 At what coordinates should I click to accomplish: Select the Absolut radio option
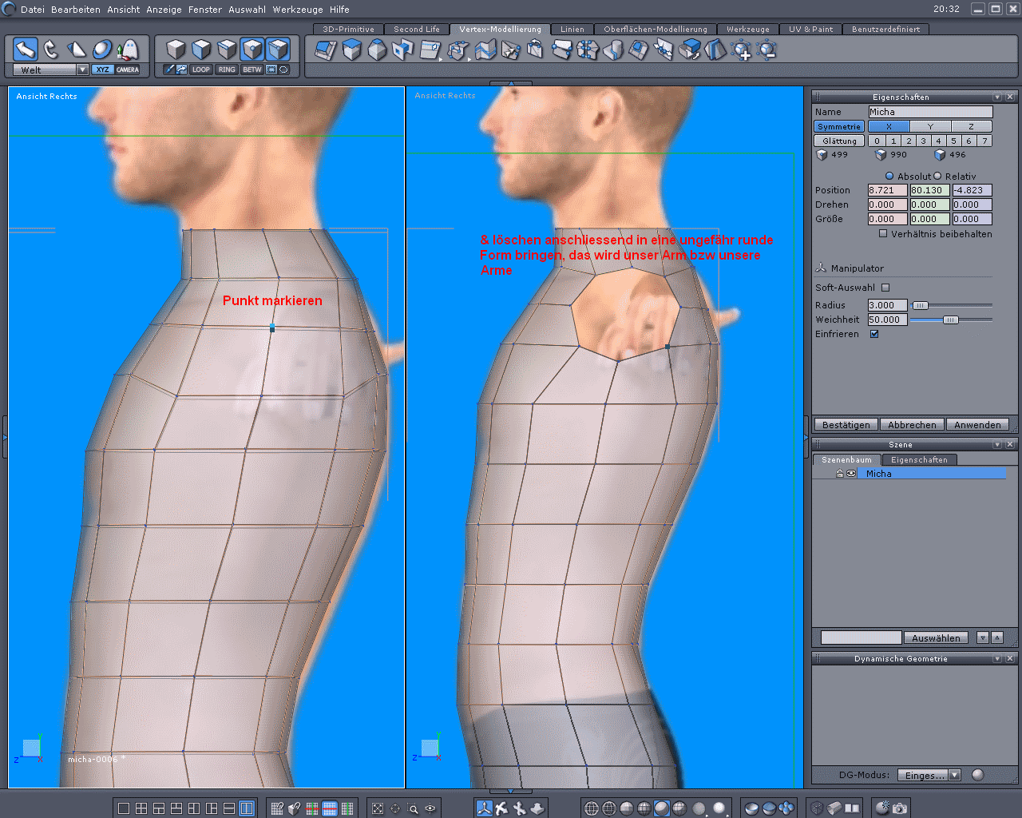point(889,176)
